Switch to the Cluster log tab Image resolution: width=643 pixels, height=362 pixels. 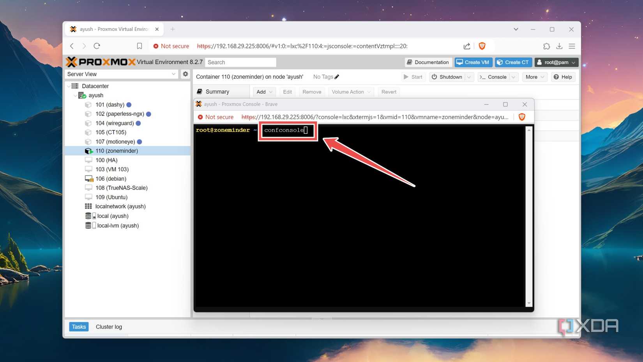[x=109, y=327]
